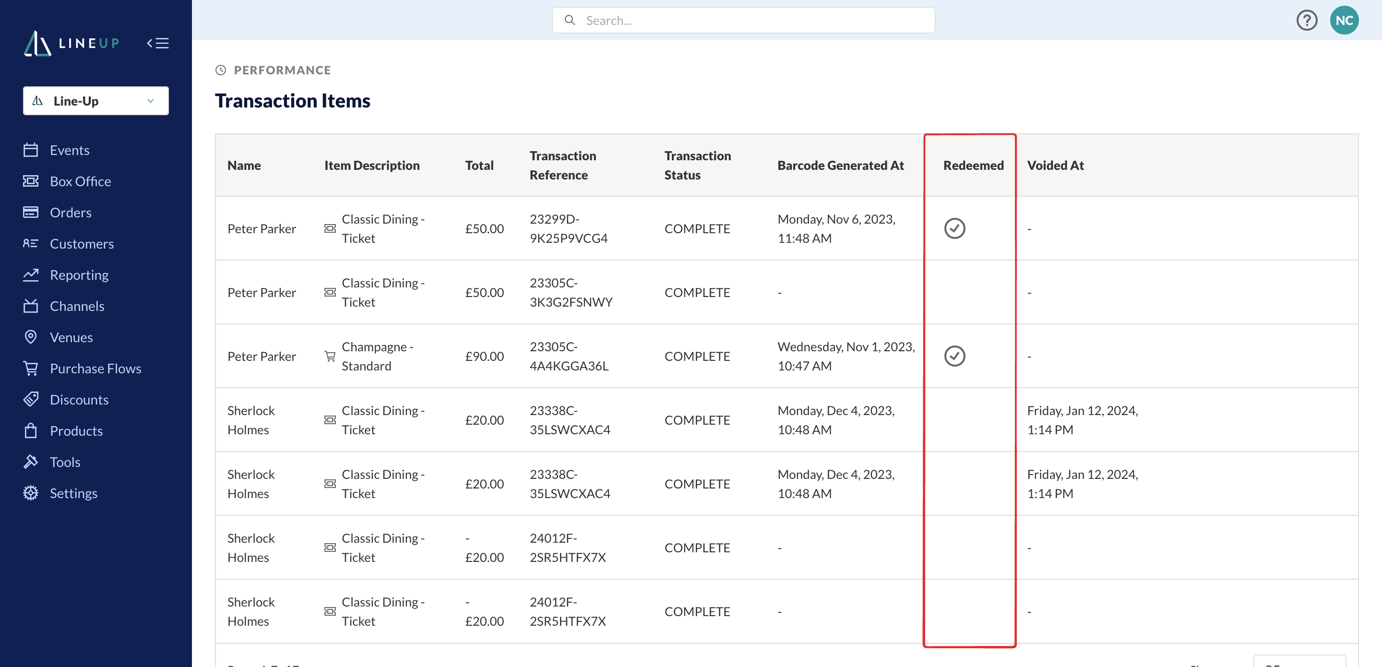Image resolution: width=1382 pixels, height=667 pixels.
Task: Click the Name column header
Action: 244,165
